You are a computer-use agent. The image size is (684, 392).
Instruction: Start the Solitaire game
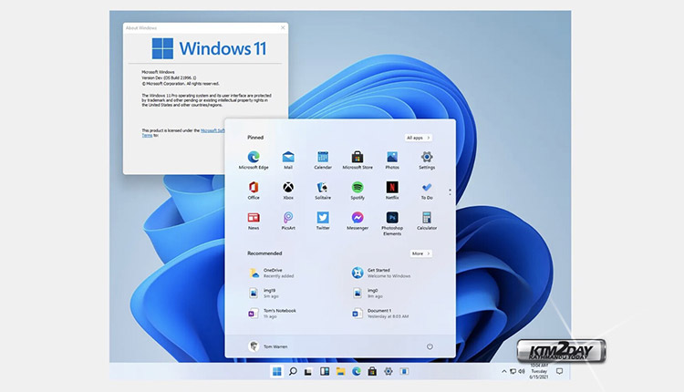click(323, 191)
